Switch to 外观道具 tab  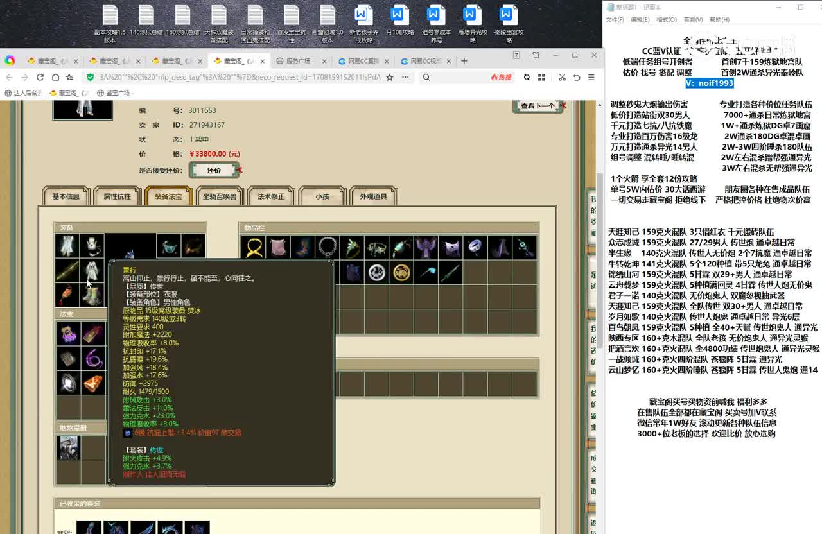coord(374,196)
